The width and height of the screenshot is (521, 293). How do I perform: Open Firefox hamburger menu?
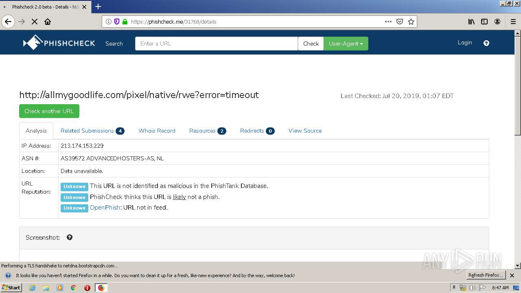(513, 22)
